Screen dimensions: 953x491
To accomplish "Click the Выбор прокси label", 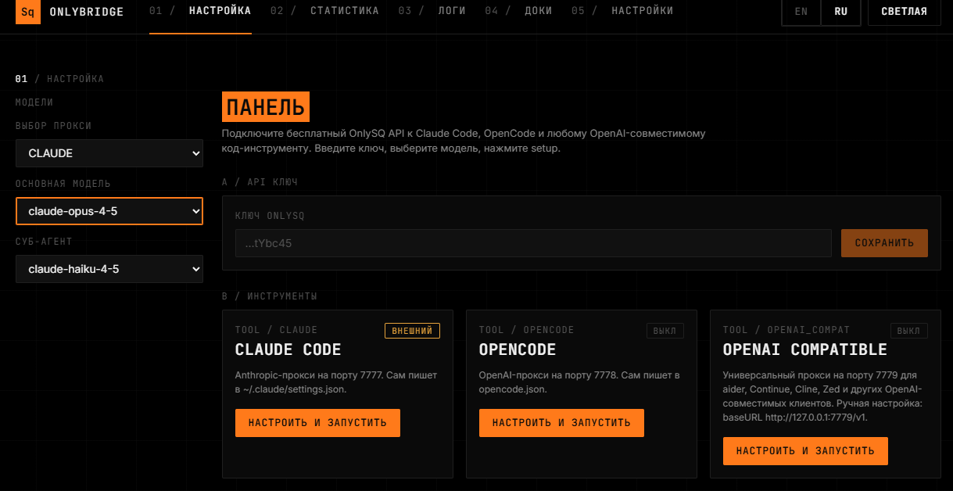I will click(53, 126).
